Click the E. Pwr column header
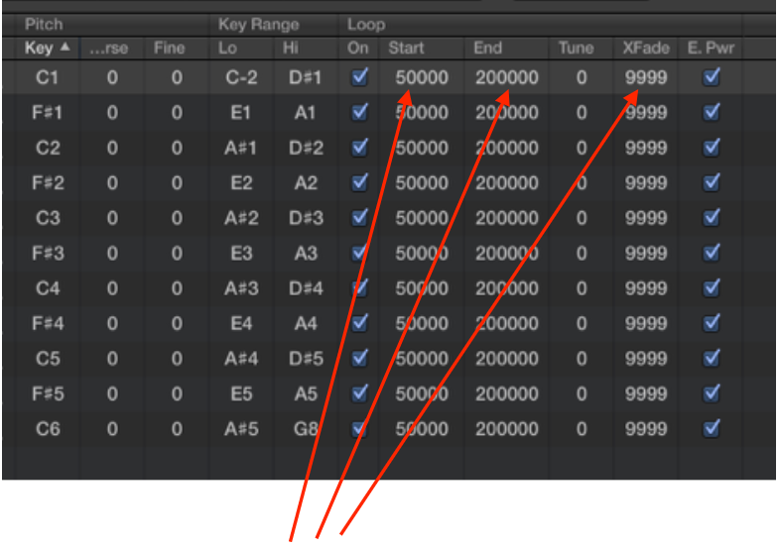Image resolution: width=779 pixels, height=550 pixels. click(711, 49)
